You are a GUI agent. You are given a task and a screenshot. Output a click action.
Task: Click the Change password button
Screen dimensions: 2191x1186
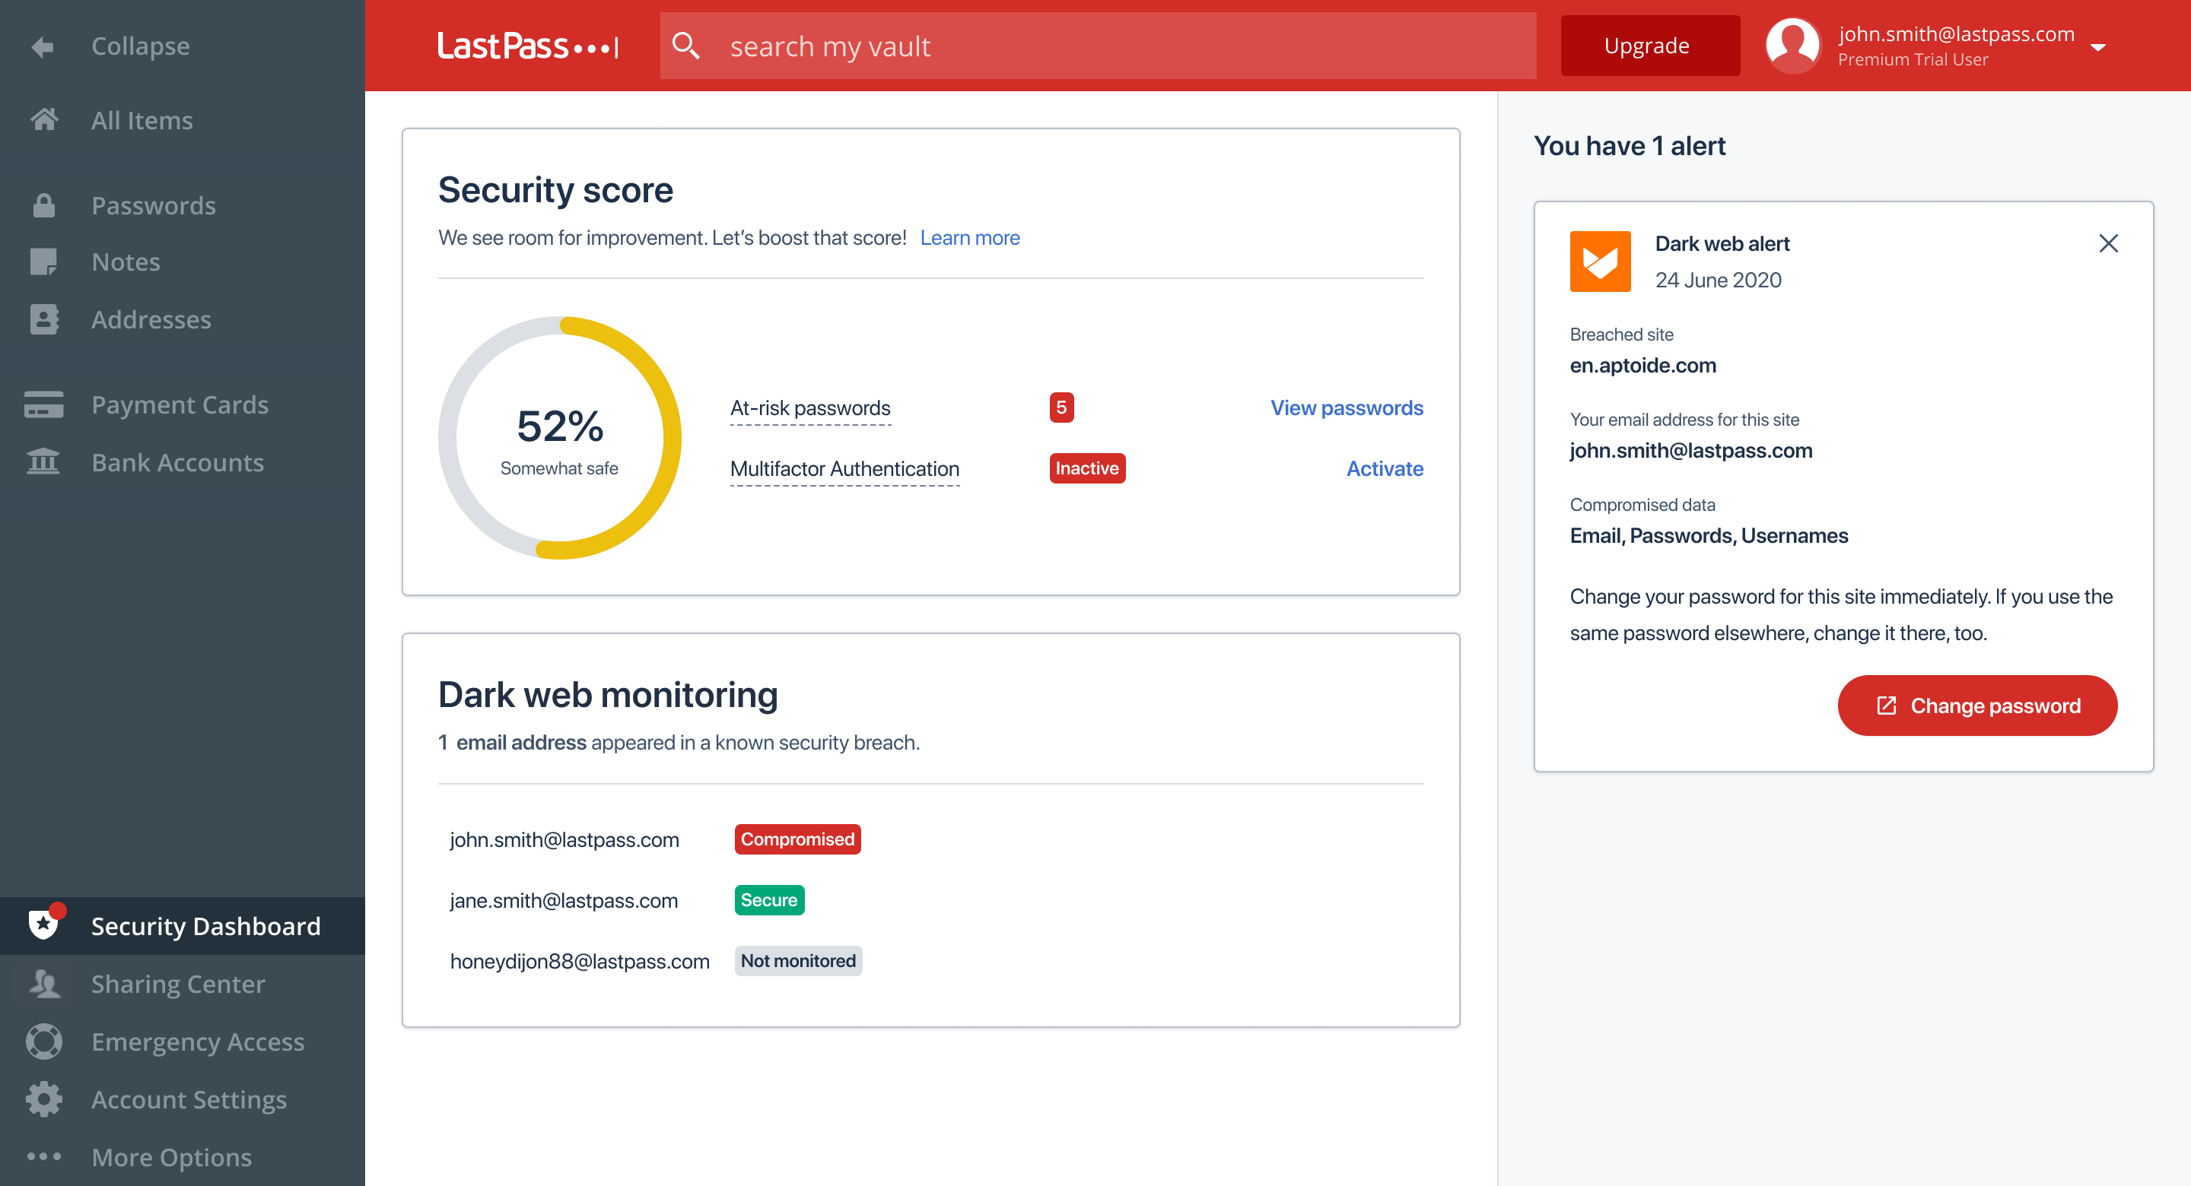point(1976,705)
